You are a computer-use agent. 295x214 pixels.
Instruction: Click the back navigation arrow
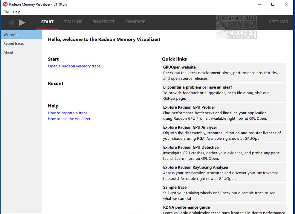coord(11,22)
